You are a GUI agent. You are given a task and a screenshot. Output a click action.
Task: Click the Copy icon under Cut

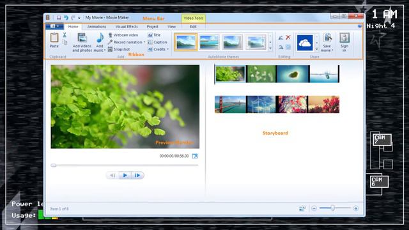(65, 42)
